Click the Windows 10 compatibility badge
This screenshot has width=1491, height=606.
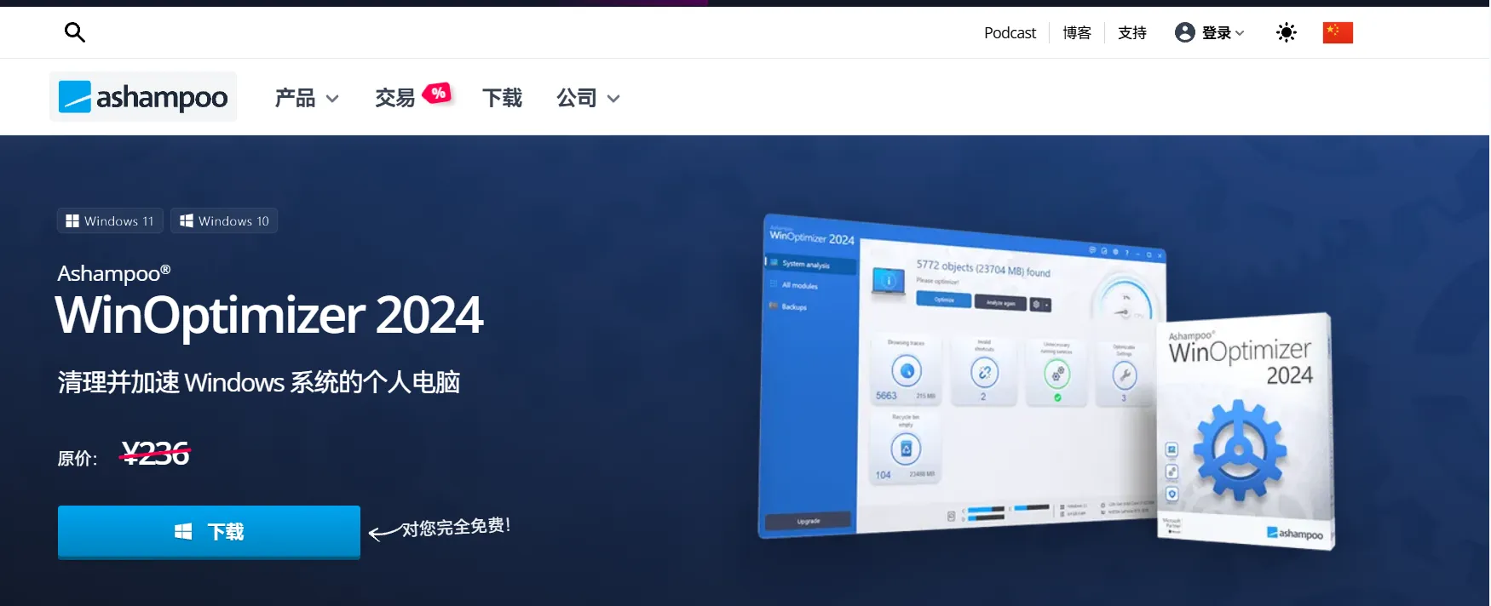pos(224,220)
